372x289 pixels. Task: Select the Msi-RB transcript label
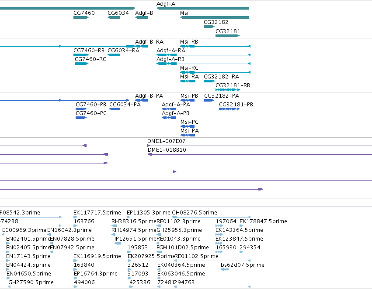[189, 42]
